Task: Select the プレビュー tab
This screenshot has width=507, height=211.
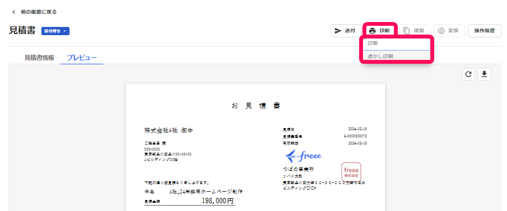Action: click(82, 58)
